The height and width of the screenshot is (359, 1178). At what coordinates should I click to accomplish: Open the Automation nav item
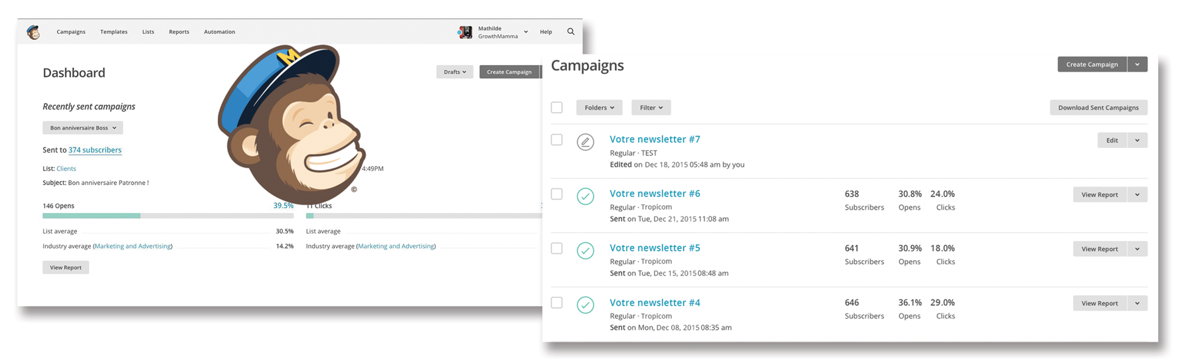click(219, 32)
